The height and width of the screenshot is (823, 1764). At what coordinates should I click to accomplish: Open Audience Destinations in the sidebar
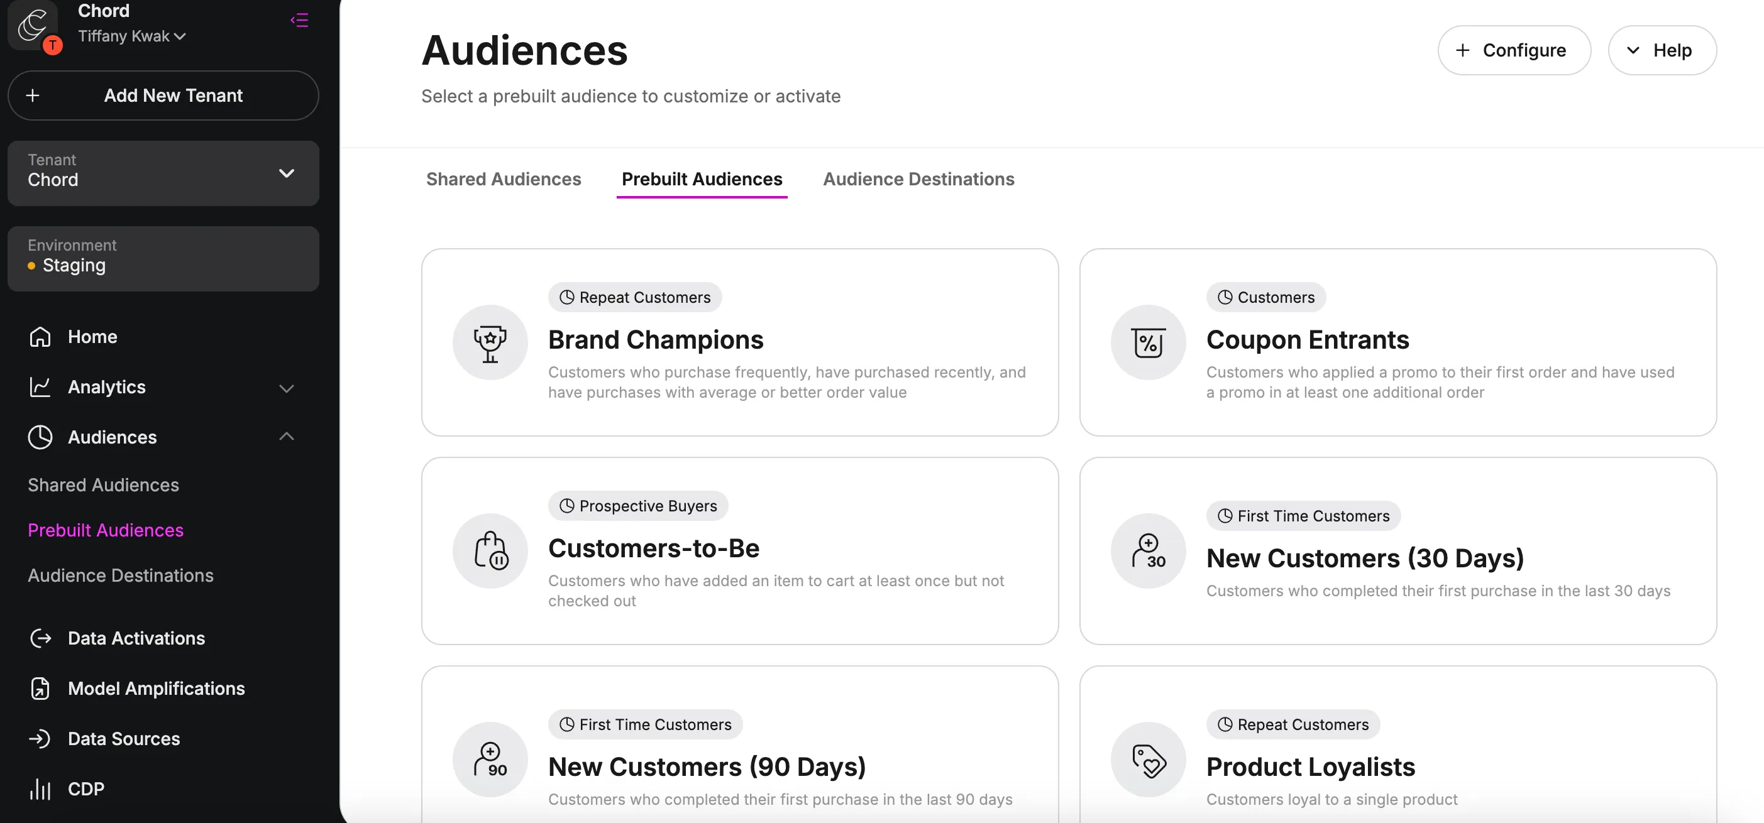121,575
